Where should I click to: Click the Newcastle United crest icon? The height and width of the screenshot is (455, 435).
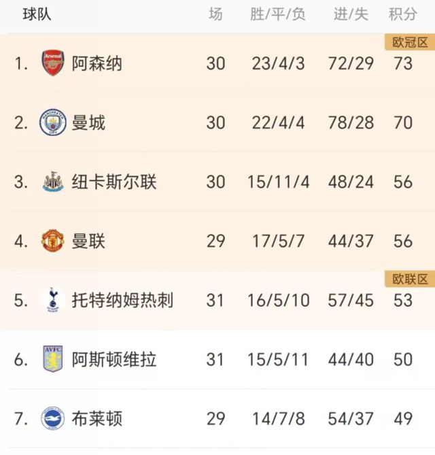point(52,182)
